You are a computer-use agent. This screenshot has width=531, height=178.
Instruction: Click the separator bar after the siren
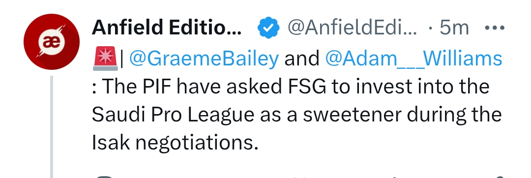[x=122, y=59]
